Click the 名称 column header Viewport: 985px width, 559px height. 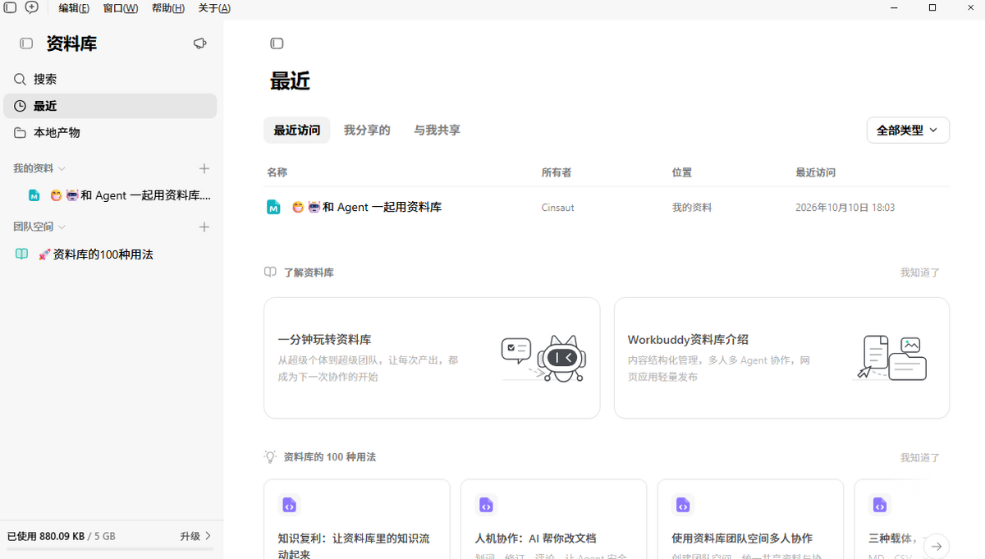pyautogui.click(x=277, y=172)
